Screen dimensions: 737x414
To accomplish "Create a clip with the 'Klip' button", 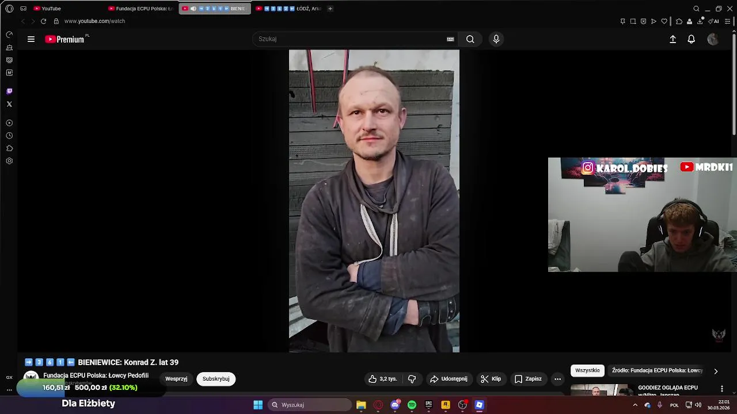I will point(491,379).
